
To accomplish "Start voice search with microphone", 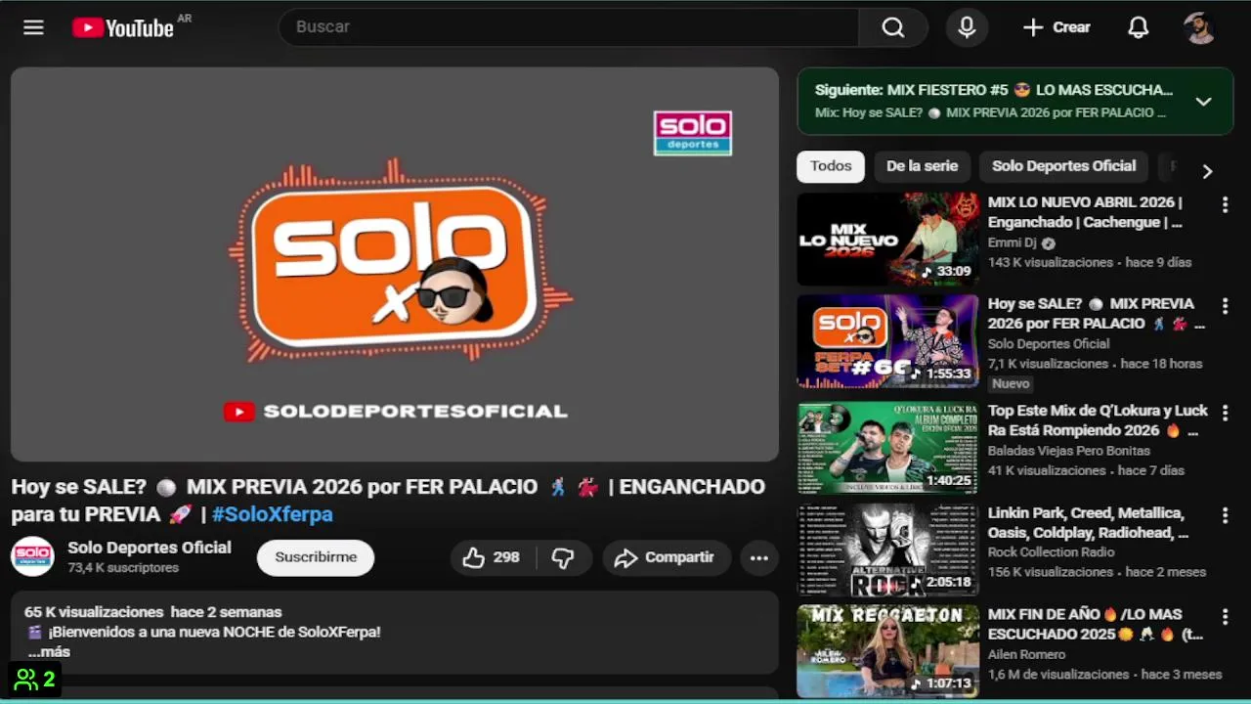I will 967,27.
